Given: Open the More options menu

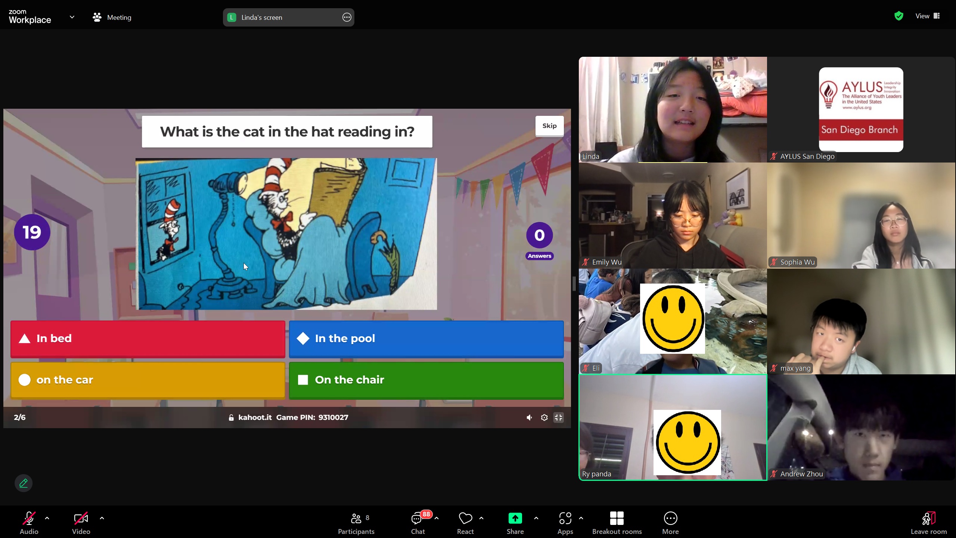Looking at the screenshot, I should pos(671,522).
